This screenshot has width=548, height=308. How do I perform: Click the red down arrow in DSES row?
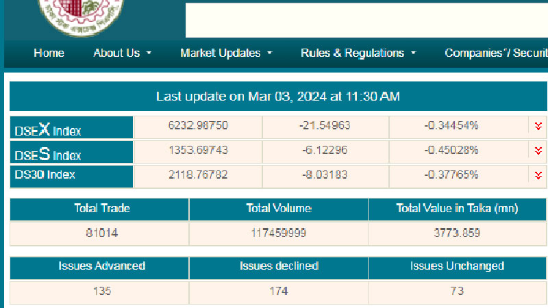pyautogui.click(x=538, y=151)
